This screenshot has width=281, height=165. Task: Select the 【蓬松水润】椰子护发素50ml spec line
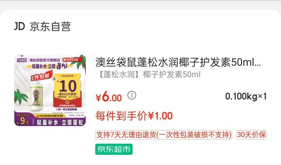click(x=149, y=75)
